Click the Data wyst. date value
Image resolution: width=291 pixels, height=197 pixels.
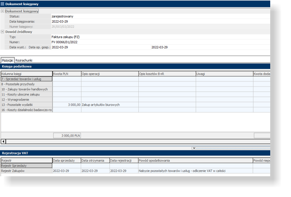pos(60,47)
